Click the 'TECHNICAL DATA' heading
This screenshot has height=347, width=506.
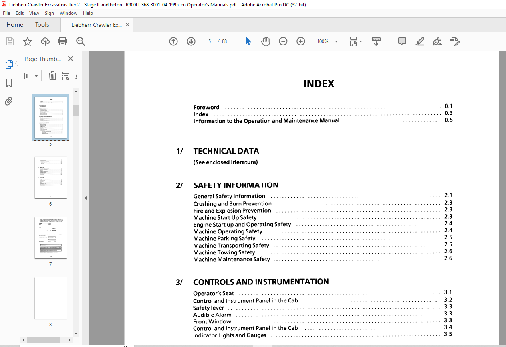point(226,151)
